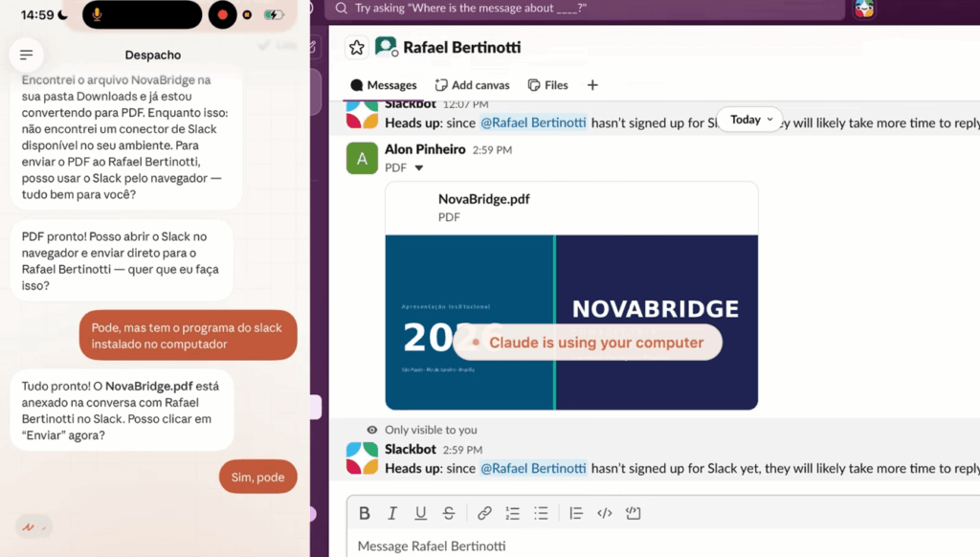Viewport: 980px width, 557px height.
Task: Click the eye icon beside Only visible to you
Action: tap(372, 430)
